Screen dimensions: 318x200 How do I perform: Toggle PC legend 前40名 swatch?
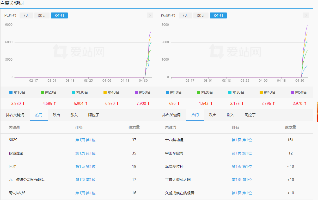(x=105, y=92)
